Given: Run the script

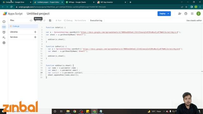Looking at the screenshot, I should point(58,21).
